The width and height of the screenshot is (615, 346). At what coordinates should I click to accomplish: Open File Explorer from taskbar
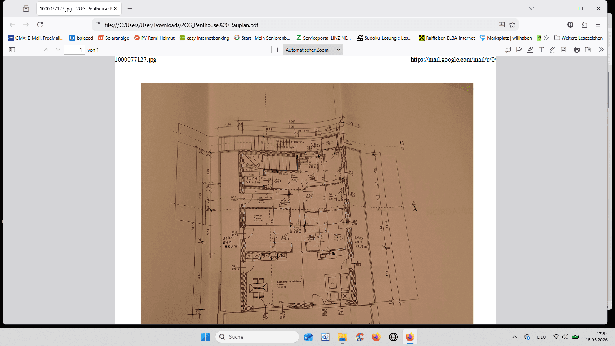[x=342, y=337]
